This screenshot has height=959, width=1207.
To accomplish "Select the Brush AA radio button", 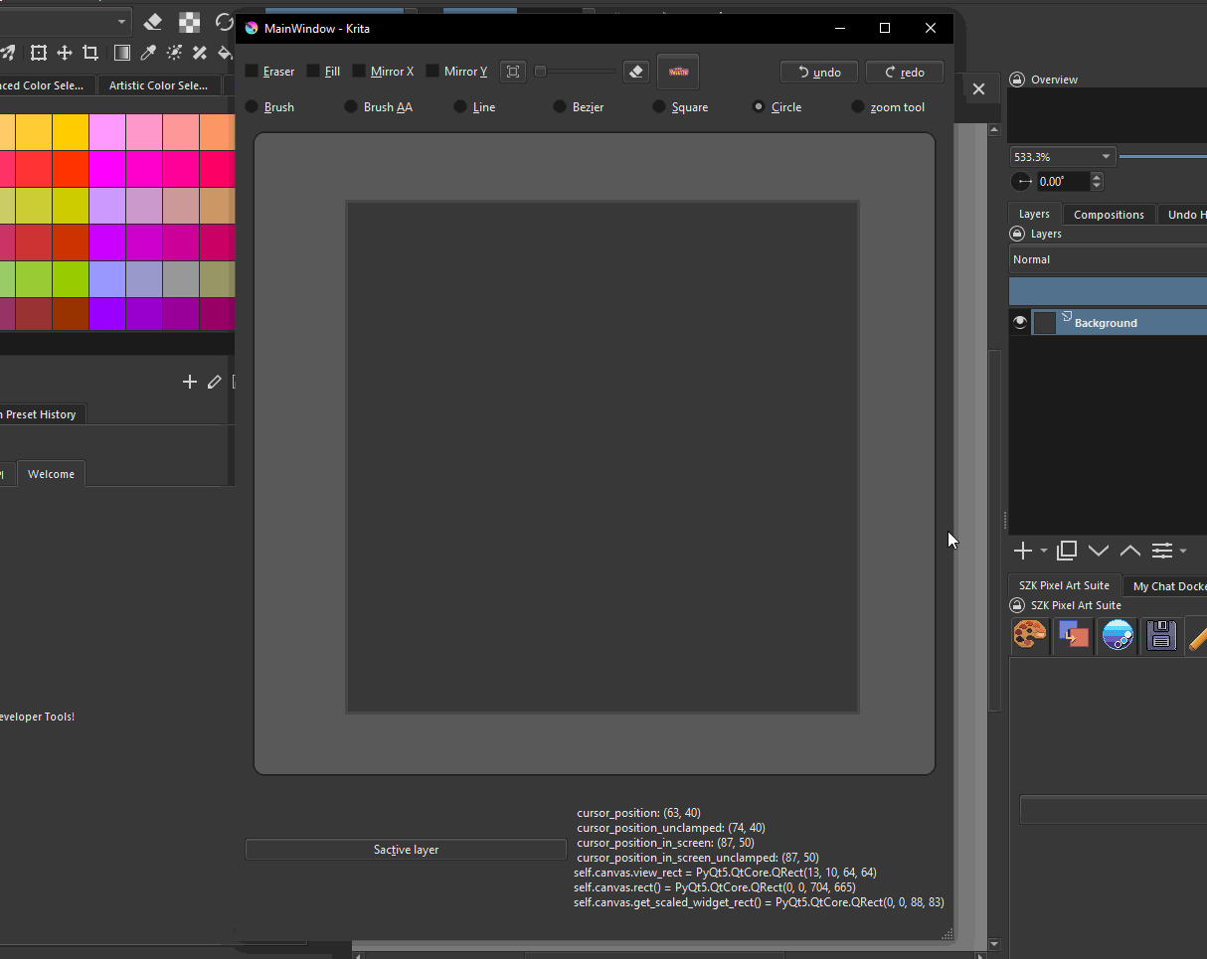I will coord(379,107).
